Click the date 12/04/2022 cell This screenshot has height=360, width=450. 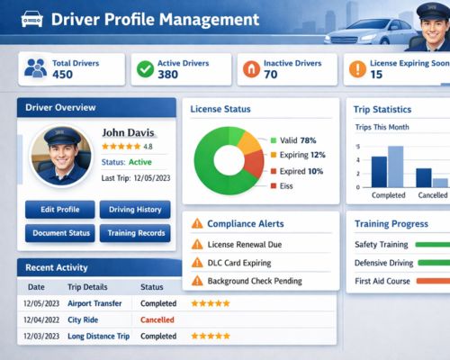pos(41,319)
